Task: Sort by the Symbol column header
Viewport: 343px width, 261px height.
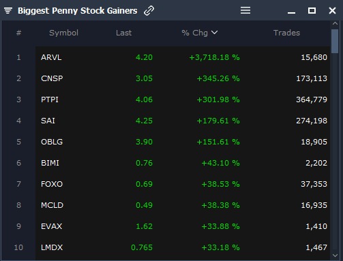Action: click(x=63, y=33)
